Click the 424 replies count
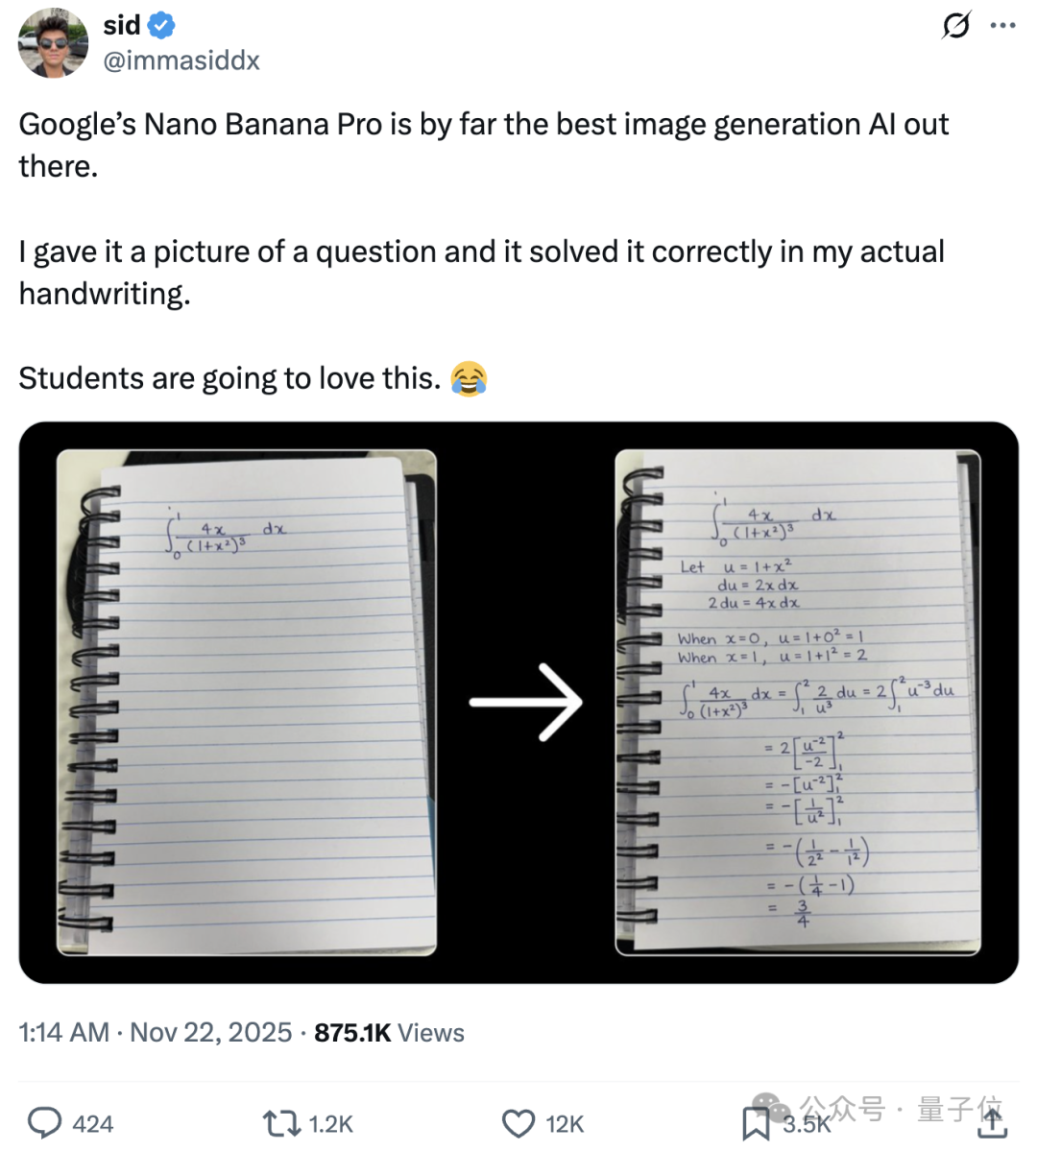 (x=93, y=1124)
